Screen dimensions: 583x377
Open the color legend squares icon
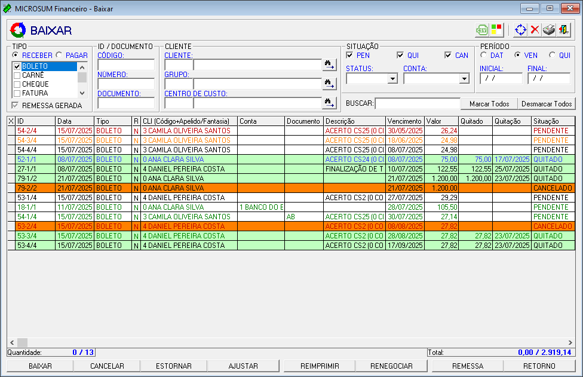tap(497, 30)
